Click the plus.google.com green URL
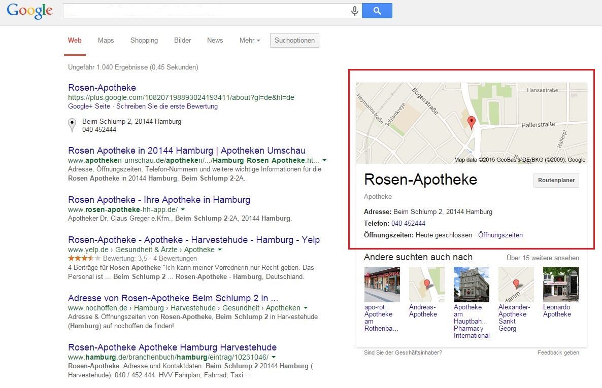Screen dimensions: 602x388 (x=181, y=97)
